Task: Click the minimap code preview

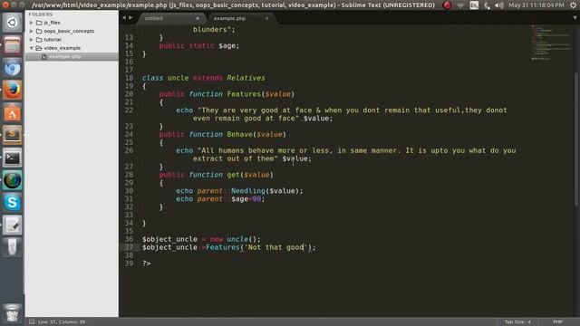Action: pyautogui.click(x=551, y=43)
